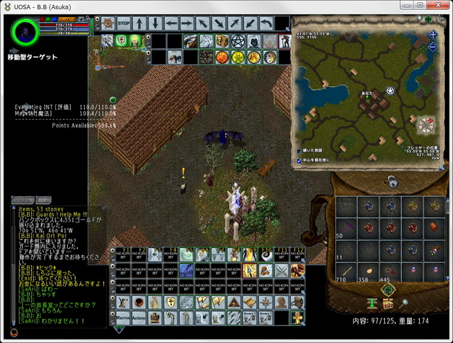The width and height of the screenshot is (453, 343).
Task: Click the all-seeing eye pyramid icon
Action: pos(234,303)
